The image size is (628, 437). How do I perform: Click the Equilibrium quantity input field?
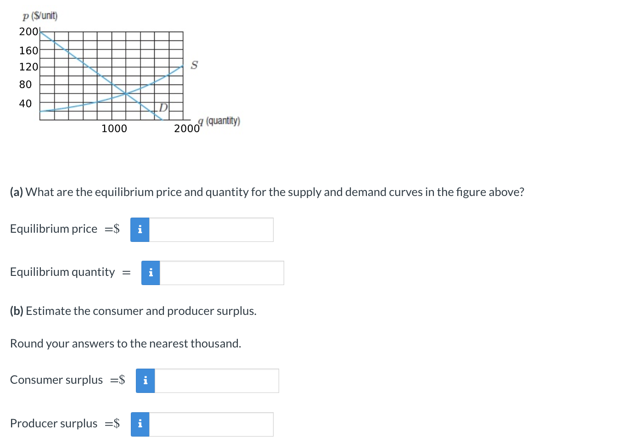(222, 273)
